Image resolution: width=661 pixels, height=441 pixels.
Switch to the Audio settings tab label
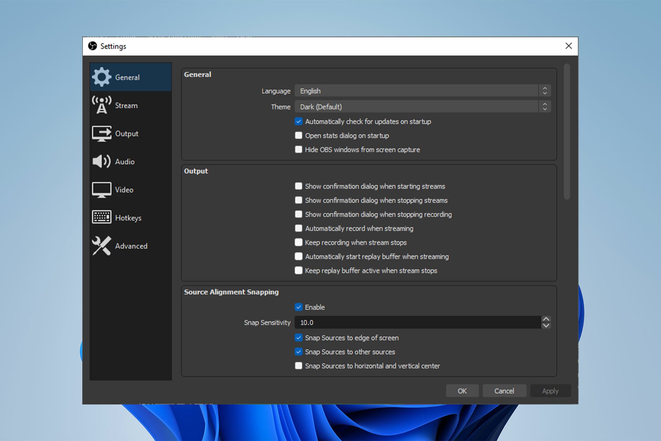point(125,162)
